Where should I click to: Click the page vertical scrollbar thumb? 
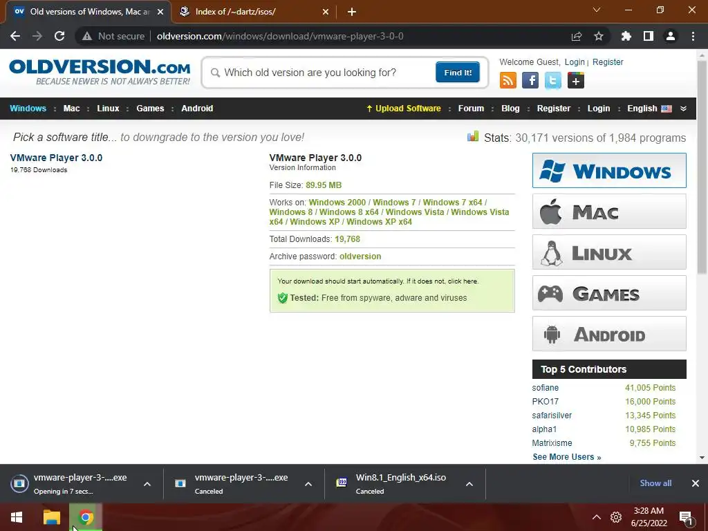(702, 167)
